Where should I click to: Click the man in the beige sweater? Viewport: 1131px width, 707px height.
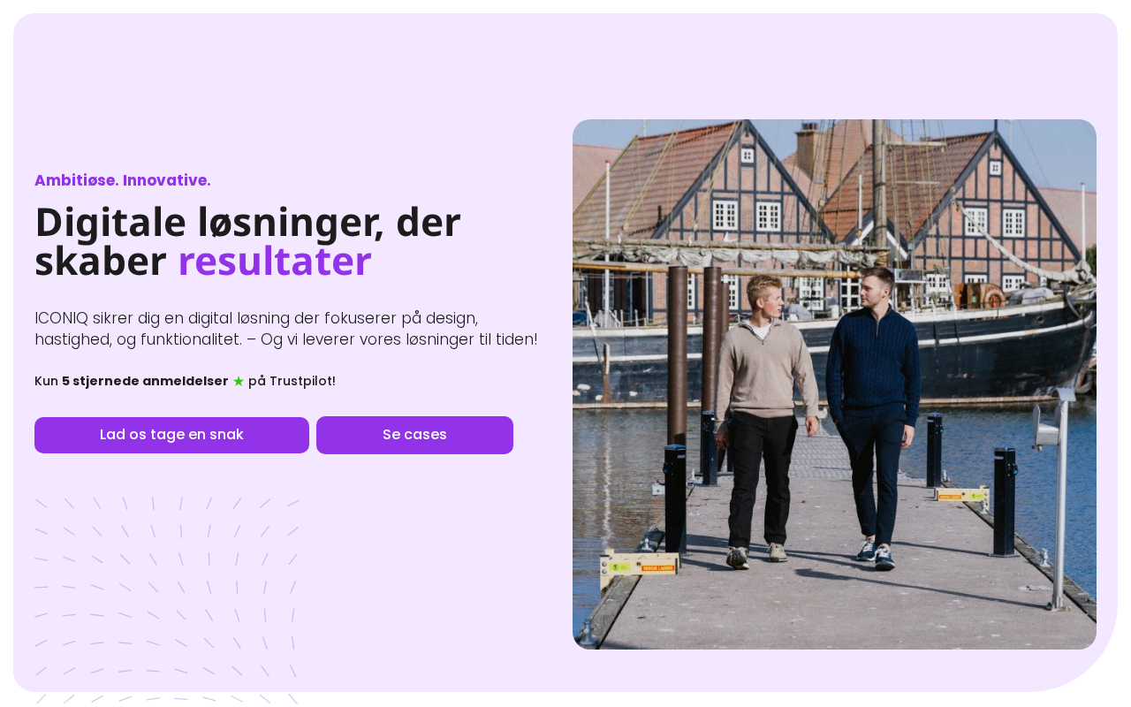tap(765, 420)
